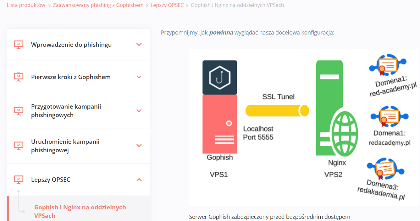Expand Pierwsze kroki z Gophishem chevron

139,77
